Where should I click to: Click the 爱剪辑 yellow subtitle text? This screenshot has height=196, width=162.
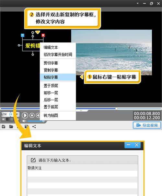coord(33,46)
